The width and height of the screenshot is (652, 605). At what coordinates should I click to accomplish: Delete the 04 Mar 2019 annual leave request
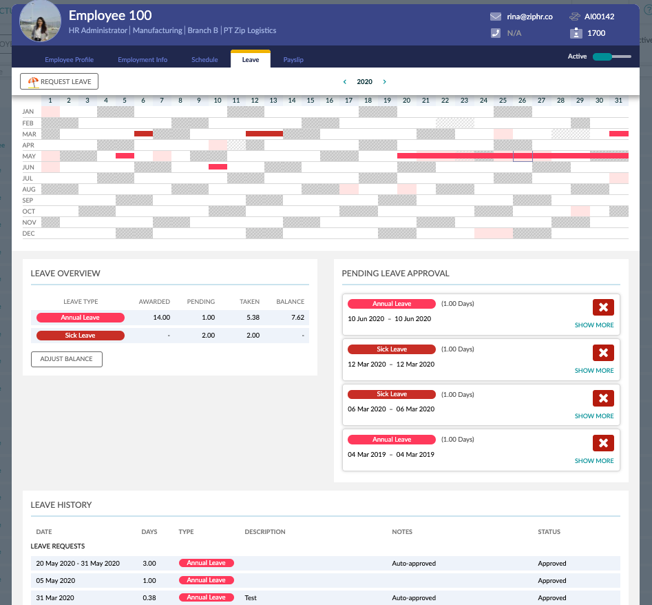coord(603,443)
